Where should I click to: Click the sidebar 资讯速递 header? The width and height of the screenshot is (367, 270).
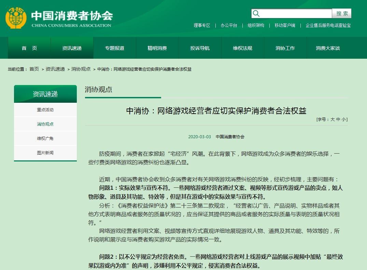coord(45,94)
